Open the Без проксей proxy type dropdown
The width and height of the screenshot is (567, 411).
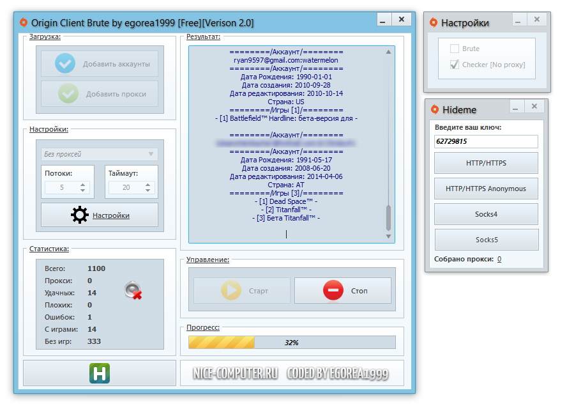pos(100,154)
